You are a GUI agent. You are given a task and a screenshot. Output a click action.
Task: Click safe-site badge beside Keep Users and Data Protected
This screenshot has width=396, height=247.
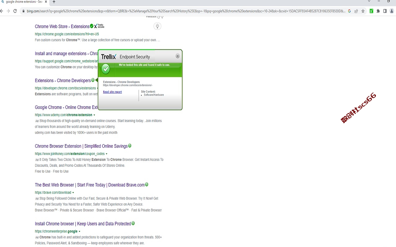point(133,223)
